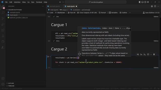Restart the notebook kernel
Viewport: 161px width, 90px height.
click(102, 13)
